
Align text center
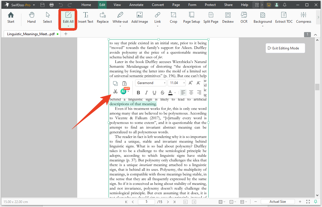[191, 93]
